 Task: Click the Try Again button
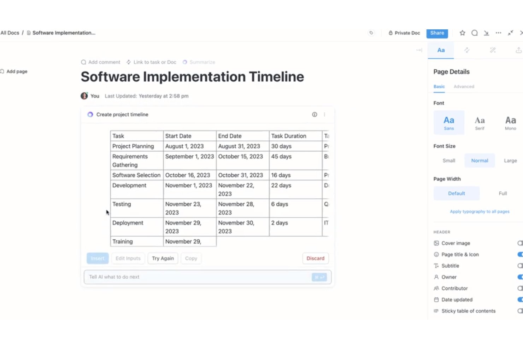pos(163,258)
